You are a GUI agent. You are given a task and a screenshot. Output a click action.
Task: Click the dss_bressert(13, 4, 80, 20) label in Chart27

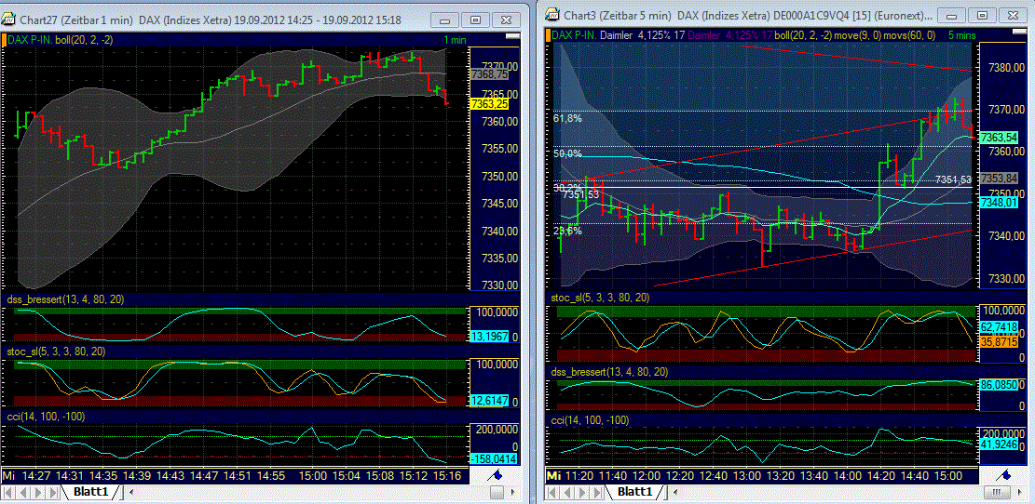(64, 299)
